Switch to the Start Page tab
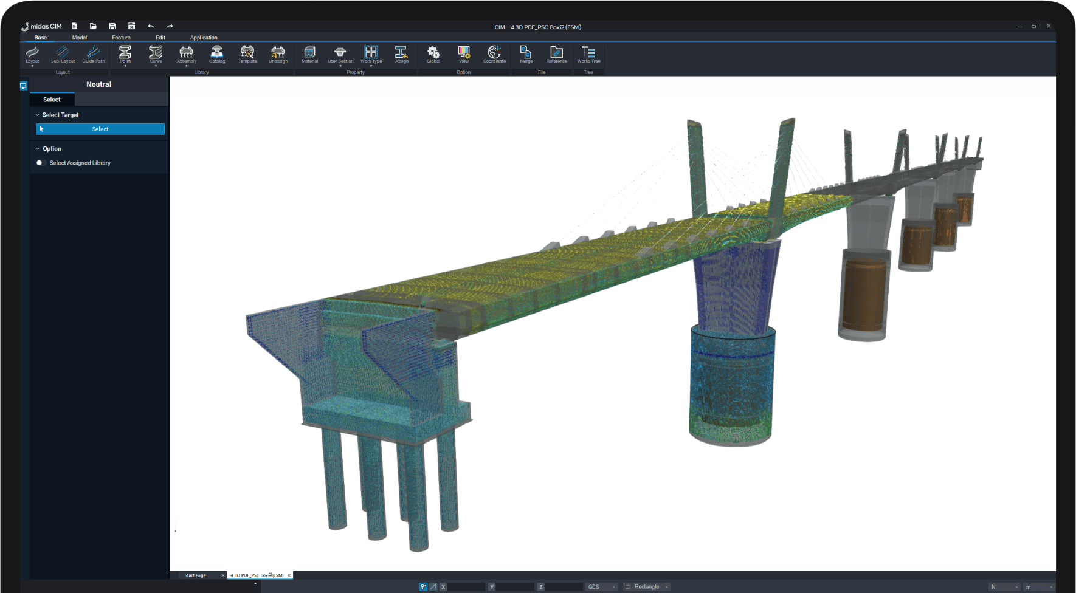1076x593 pixels. pos(195,575)
